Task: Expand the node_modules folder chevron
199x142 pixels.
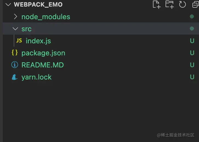Action: click(15, 17)
